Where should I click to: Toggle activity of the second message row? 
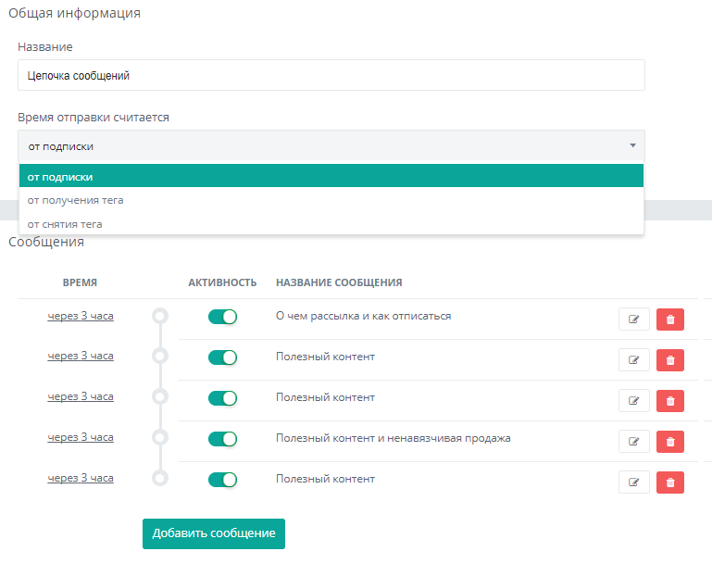(222, 357)
